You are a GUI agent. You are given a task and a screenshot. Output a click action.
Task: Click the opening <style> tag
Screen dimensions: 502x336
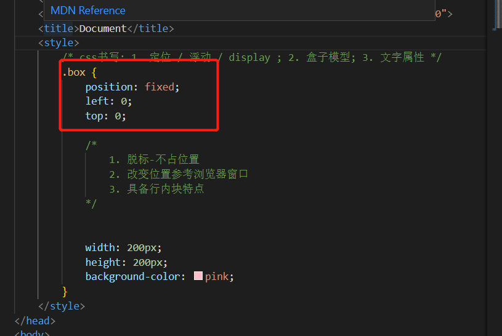tap(59, 43)
